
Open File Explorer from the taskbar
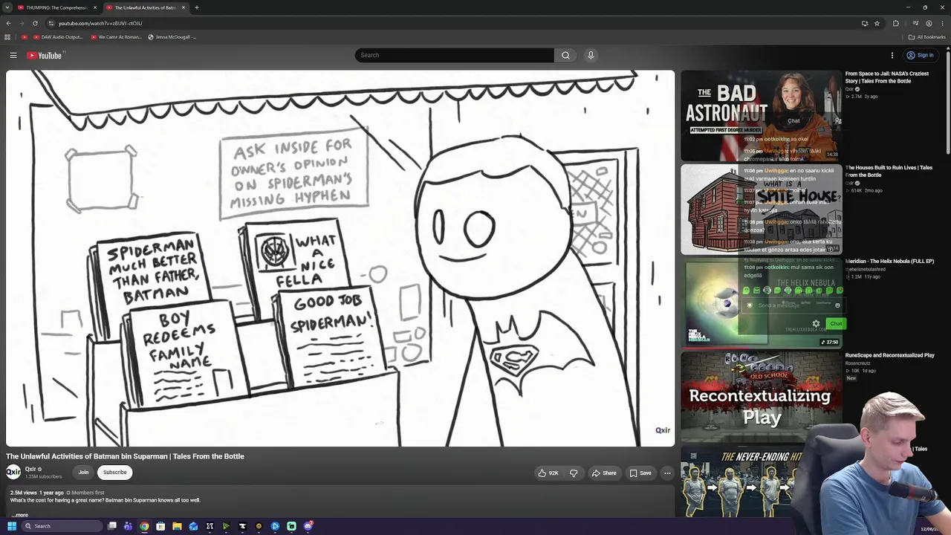pos(177,526)
